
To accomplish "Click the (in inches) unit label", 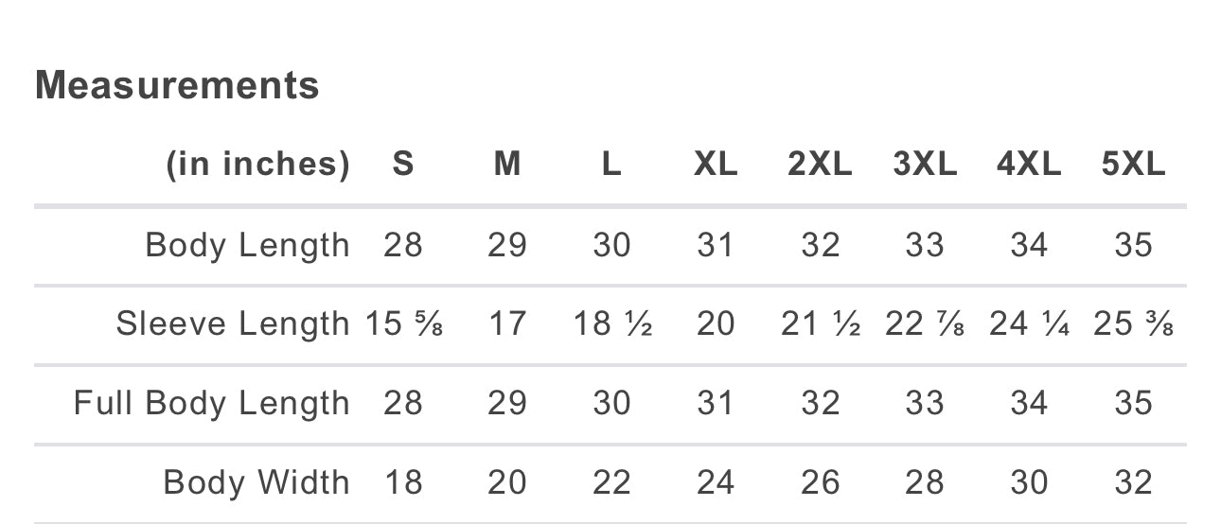I will pos(257,166).
